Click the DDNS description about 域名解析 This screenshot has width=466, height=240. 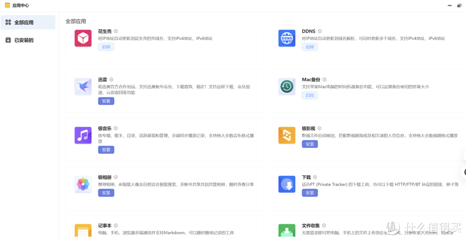(373, 38)
